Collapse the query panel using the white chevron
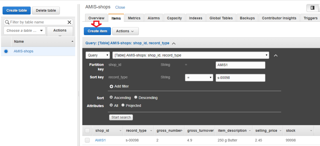 [x=276, y=55]
